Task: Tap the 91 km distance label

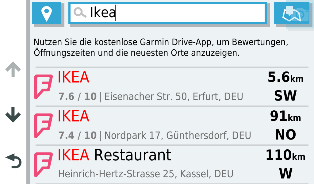Action: [x=285, y=117]
